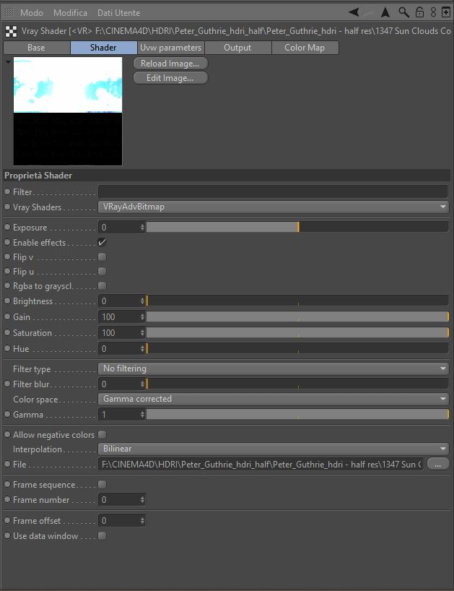Click the Edit Image button
This screenshot has width=454, height=591.
170,78
